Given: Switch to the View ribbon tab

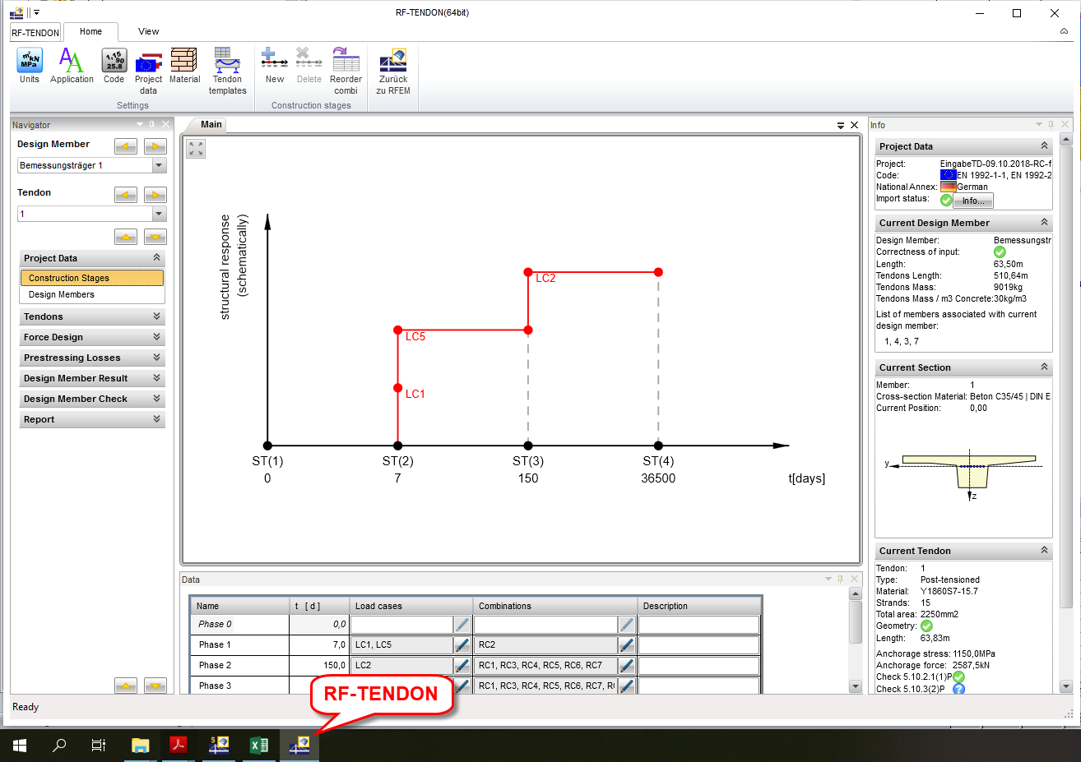Looking at the screenshot, I should coord(148,31).
